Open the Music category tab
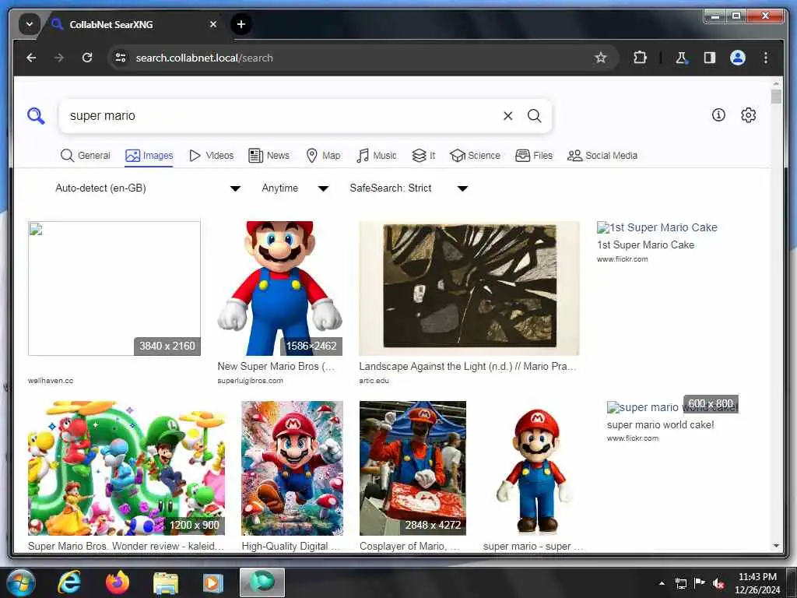Screen dimensions: 797x598 tap(377, 156)
